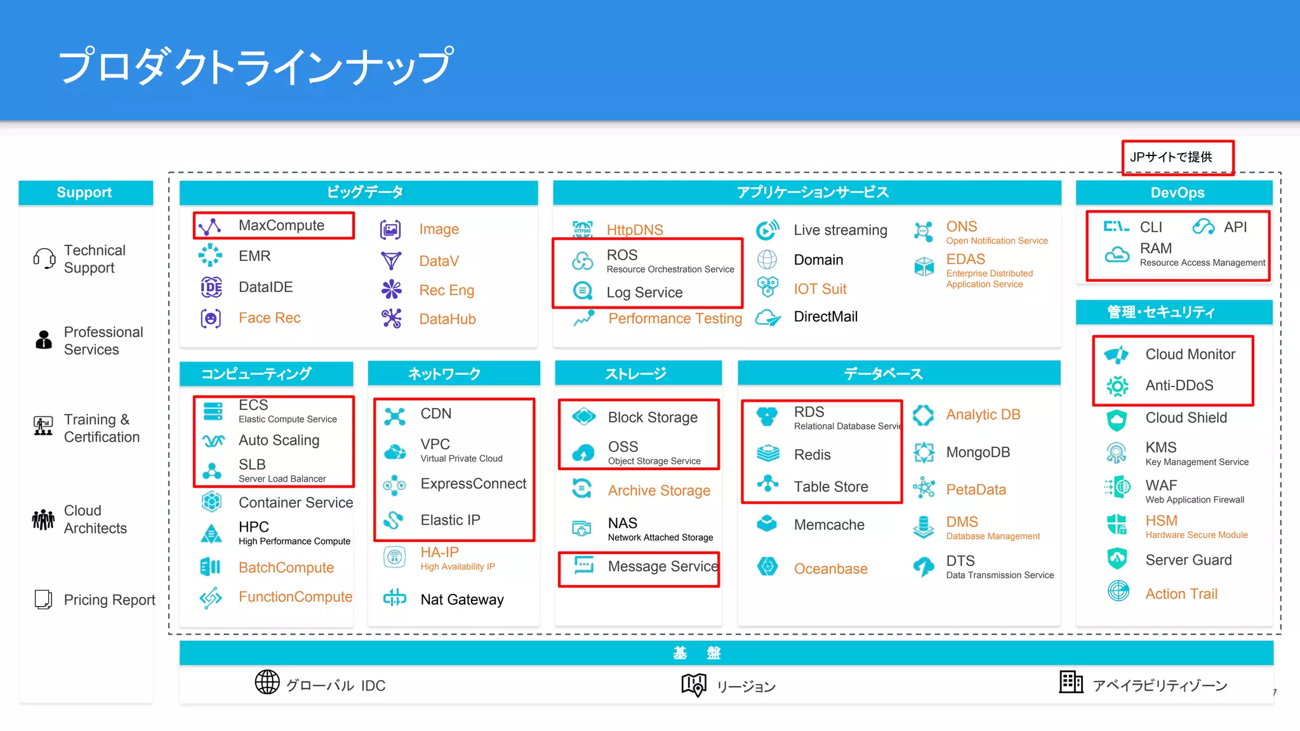Open the FunctionCompute link
The height and width of the screenshot is (731, 1300).
click(x=295, y=596)
